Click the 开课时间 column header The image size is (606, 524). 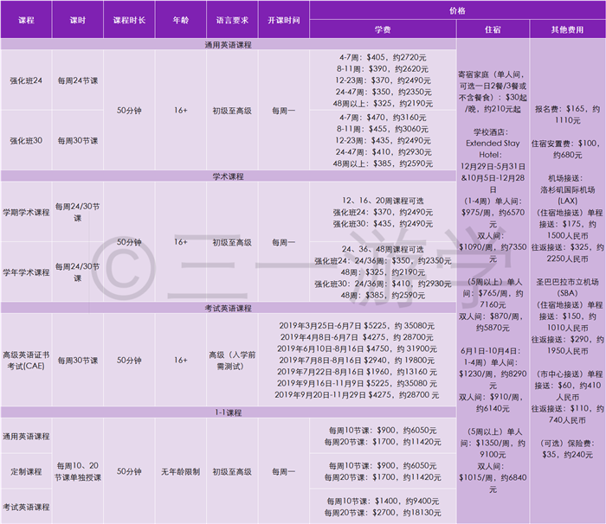point(284,20)
